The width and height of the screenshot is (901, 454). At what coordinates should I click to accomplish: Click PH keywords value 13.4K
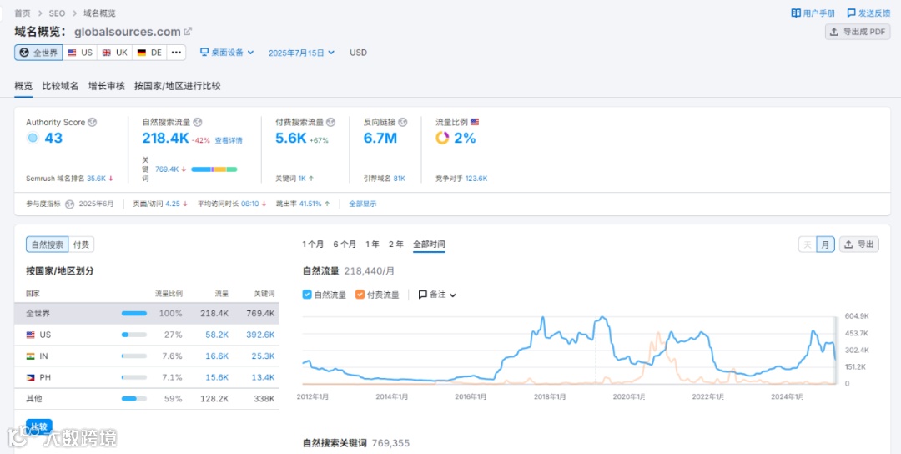coord(263,377)
